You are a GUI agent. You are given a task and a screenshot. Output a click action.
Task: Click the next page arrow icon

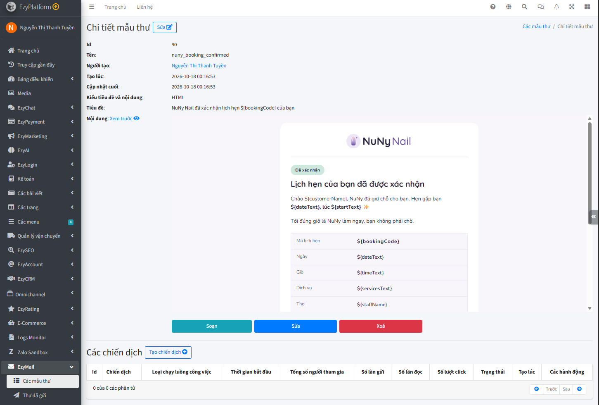[579, 389]
